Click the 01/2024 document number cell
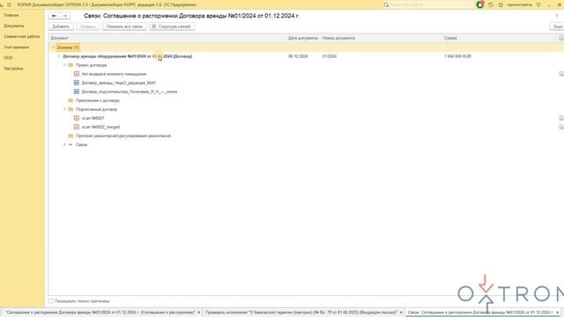564x317 pixels. coord(330,56)
